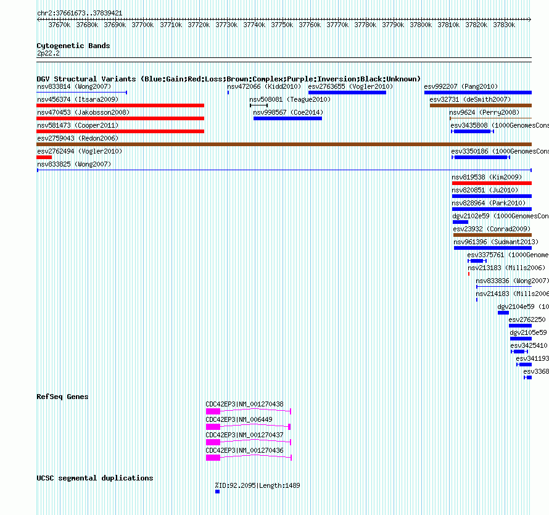Open the esv2762250 variant label

[527, 319]
